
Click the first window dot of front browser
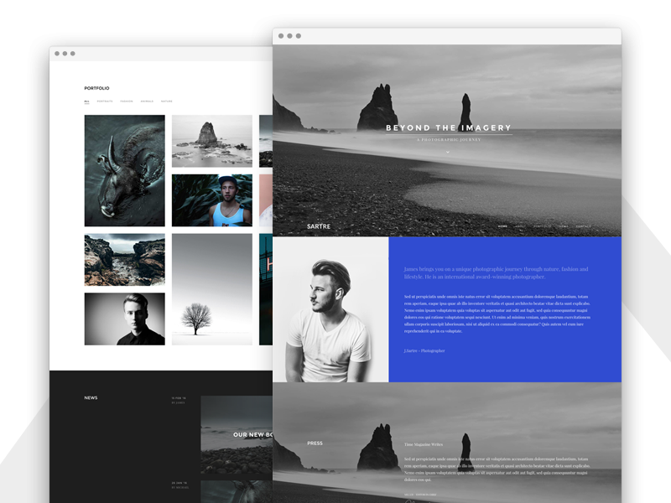pyautogui.click(x=281, y=36)
